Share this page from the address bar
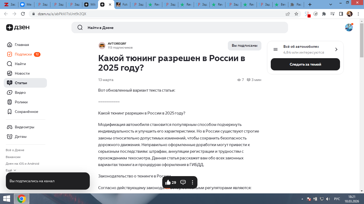 point(288,14)
